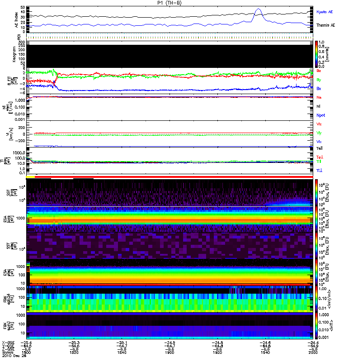The image size is (339, 362).
Task: Click the green Ti parallel legend label
Action: tap(319, 162)
